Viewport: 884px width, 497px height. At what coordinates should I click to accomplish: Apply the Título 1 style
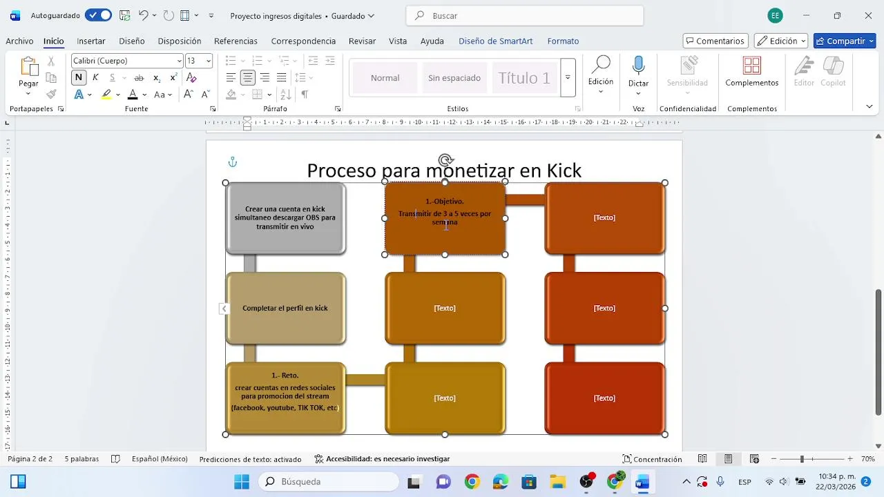click(524, 77)
